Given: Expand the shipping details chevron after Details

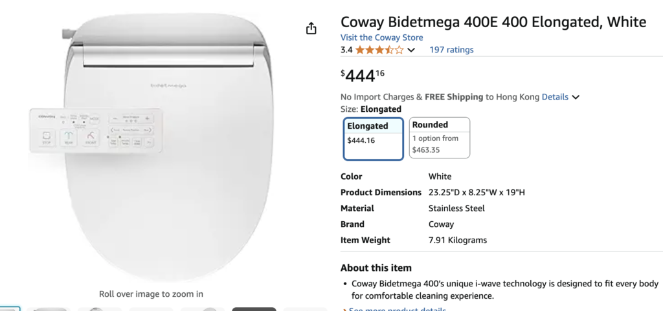Looking at the screenshot, I should 576,98.
